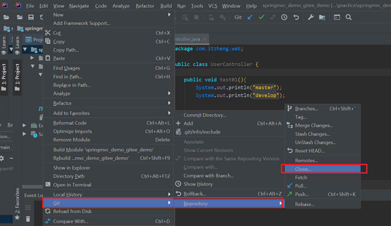The image size is (391, 226).
Task: Click the .git/info/exclude file icon
Action: (178, 132)
